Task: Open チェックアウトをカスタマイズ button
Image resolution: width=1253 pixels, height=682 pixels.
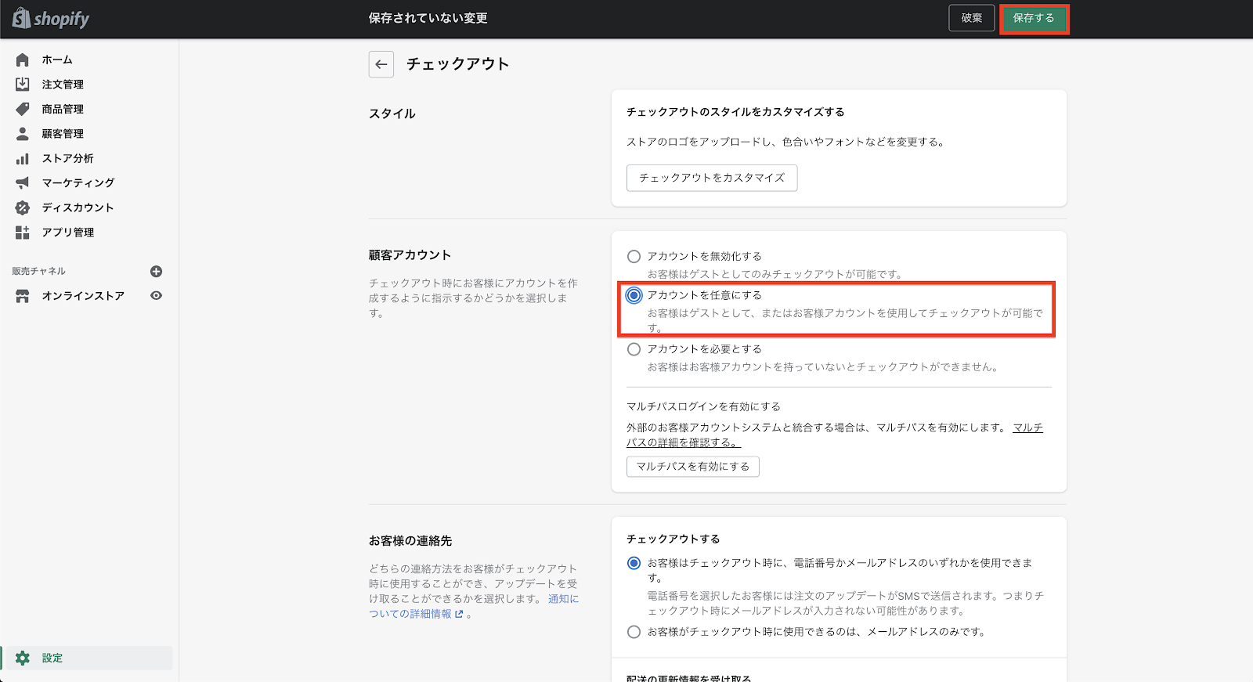Action: (711, 178)
